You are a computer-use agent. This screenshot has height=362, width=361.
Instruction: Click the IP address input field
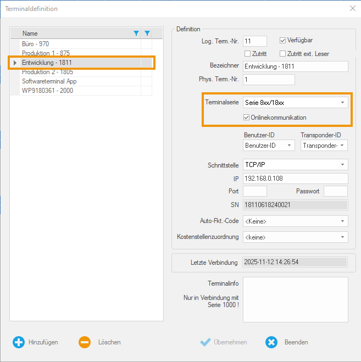[295, 179]
